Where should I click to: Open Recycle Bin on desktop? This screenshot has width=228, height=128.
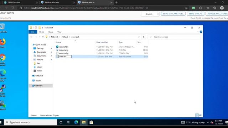pos(2,28)
